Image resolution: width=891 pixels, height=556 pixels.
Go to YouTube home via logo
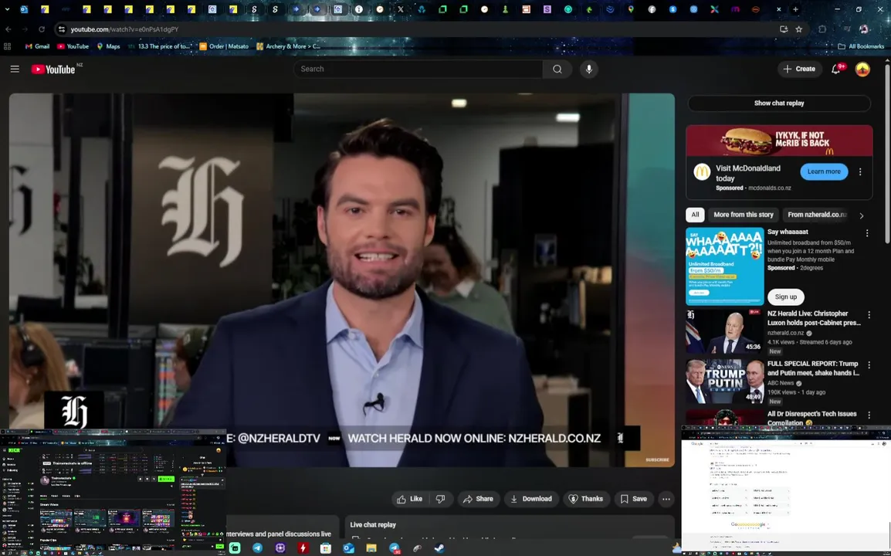tap(53, 69)
